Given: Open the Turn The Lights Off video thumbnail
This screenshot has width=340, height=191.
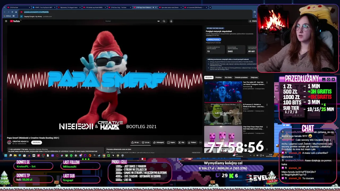Looking at the screenshot, I should click(223, 92).
